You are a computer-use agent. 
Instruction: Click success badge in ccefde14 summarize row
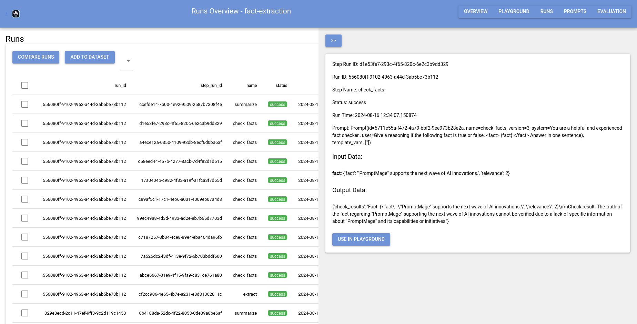(277, 105)
